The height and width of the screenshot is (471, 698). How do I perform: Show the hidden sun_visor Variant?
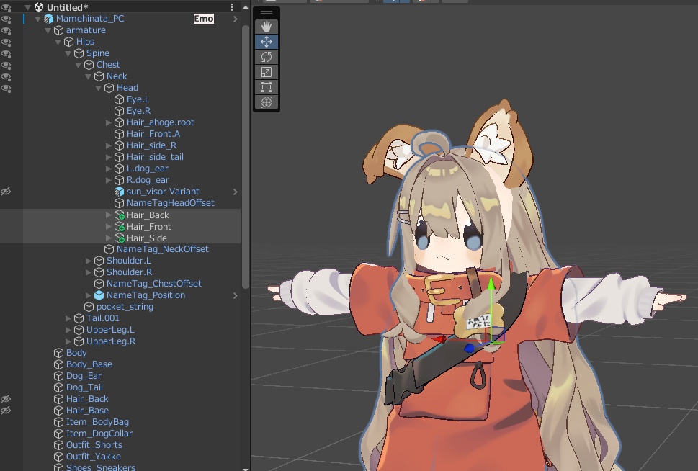click(6, 192)
